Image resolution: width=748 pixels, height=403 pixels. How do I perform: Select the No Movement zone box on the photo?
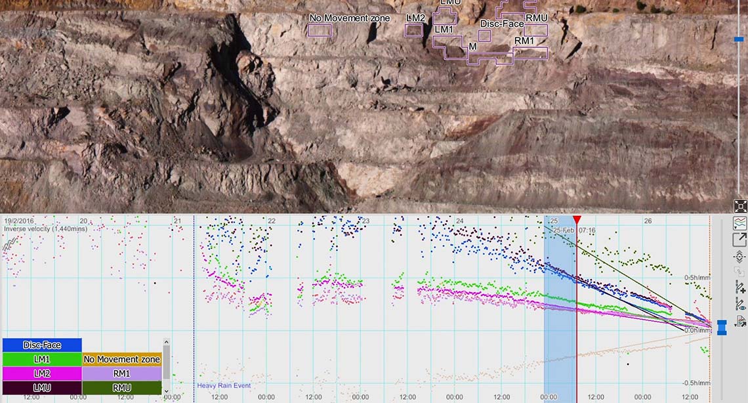point(320,31)
